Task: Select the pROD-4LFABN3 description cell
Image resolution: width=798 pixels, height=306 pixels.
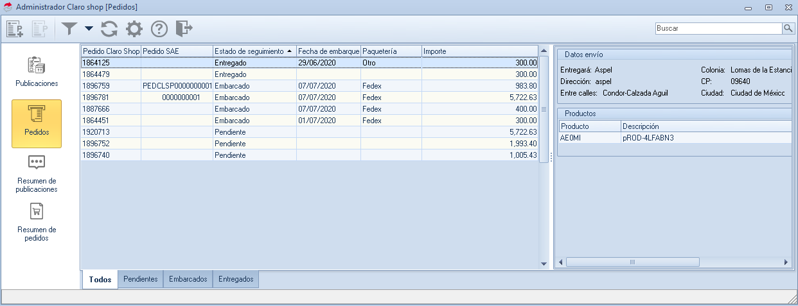Action: tap(705, 138)
